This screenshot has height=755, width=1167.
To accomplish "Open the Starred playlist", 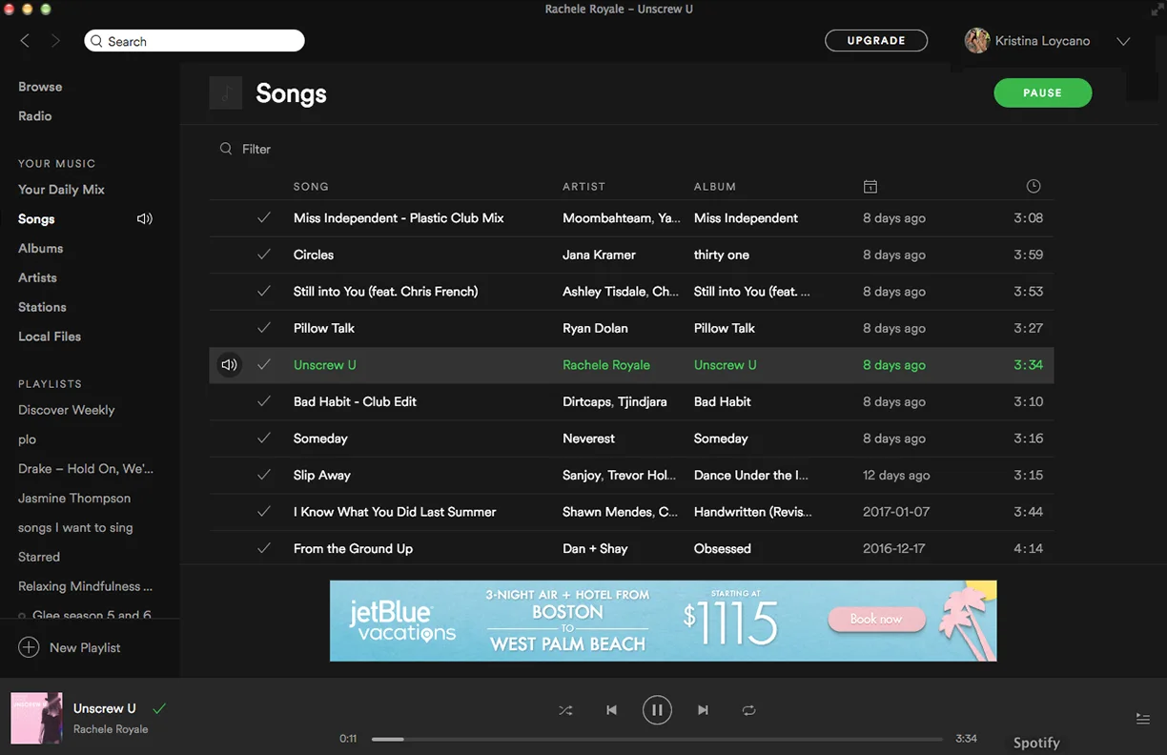I will coord(39,558).
